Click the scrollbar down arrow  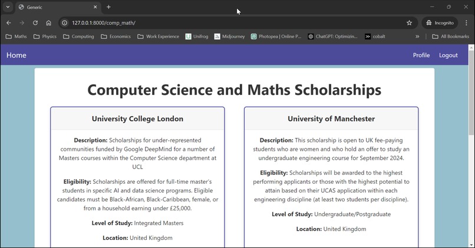(x=471, y=245)
